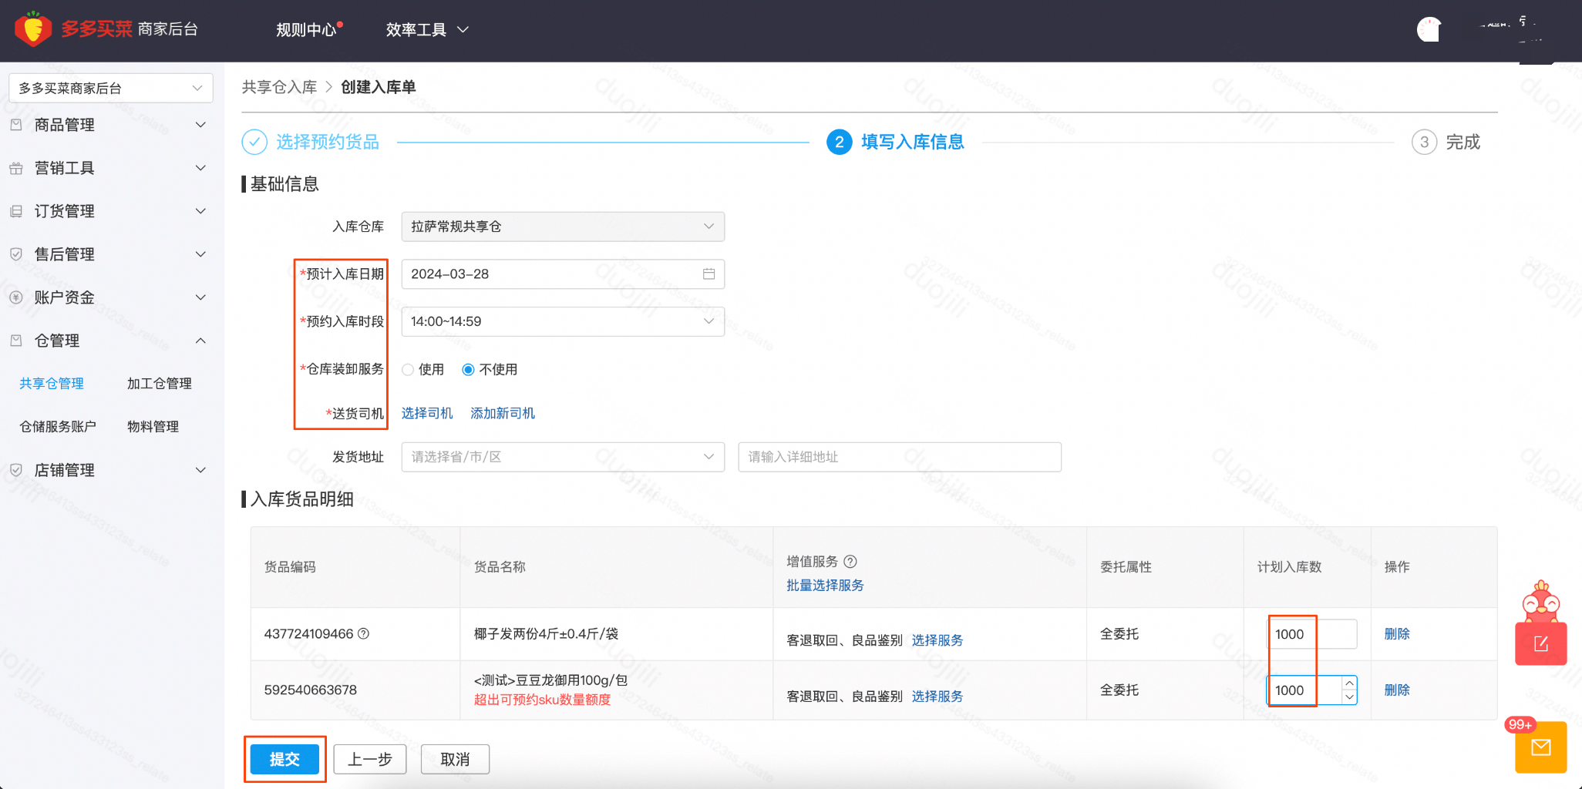Open the 效率工具 dropdown in header
This screenshot has width=1582, height=789.
point(427,29)
